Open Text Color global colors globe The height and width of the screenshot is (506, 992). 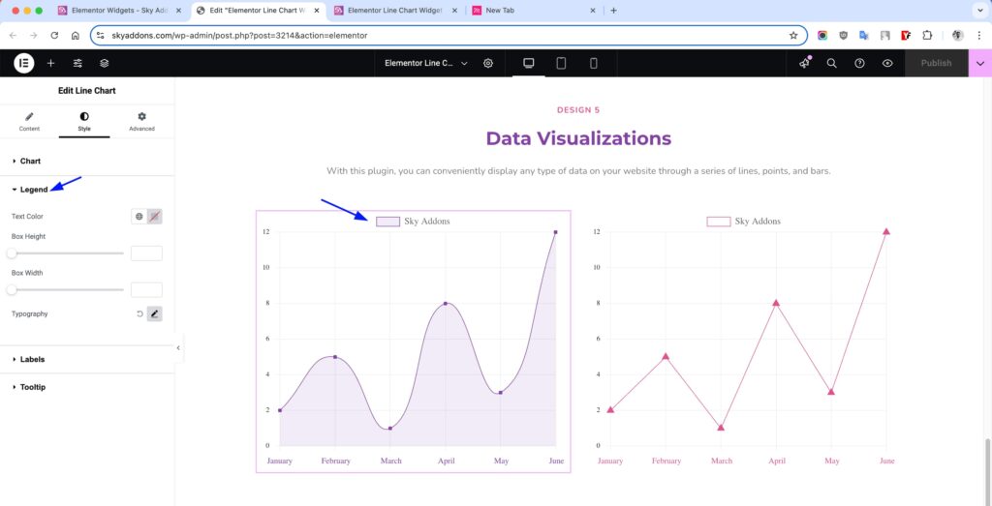pyautogui.click(x=139, y=217)
